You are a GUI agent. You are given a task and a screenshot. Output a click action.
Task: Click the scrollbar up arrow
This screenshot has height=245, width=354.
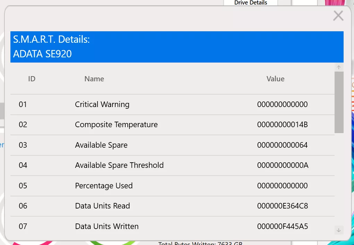click(x=339, y=67)
